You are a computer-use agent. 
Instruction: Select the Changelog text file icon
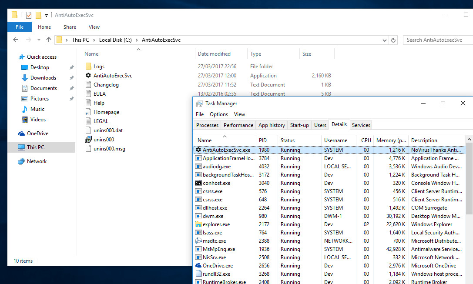(x=88, y=84)
